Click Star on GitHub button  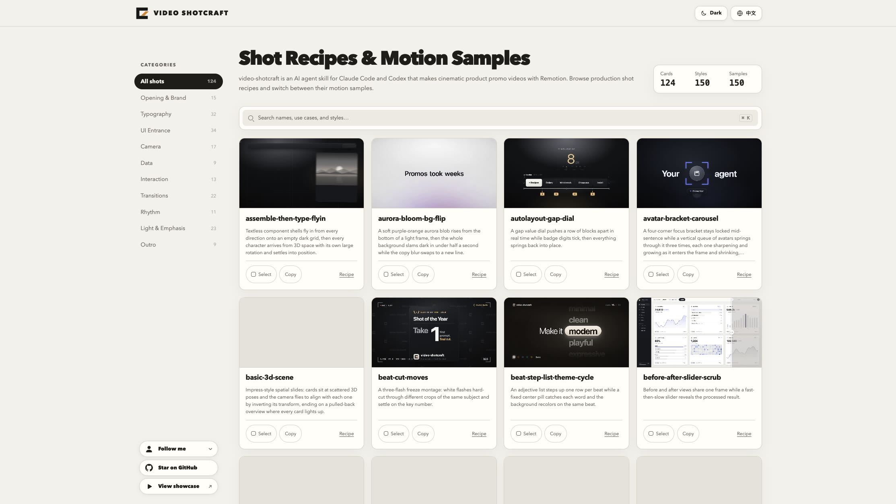(x=178, y=468)
